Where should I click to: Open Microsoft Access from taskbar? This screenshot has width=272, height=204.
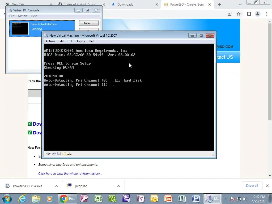[84, 199]
